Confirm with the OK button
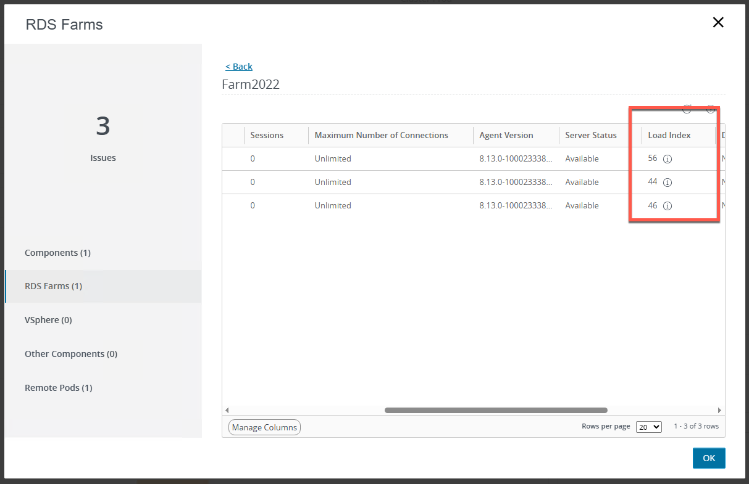The width and height of the screenshot is (749, 484). click(x=709, y=458)
